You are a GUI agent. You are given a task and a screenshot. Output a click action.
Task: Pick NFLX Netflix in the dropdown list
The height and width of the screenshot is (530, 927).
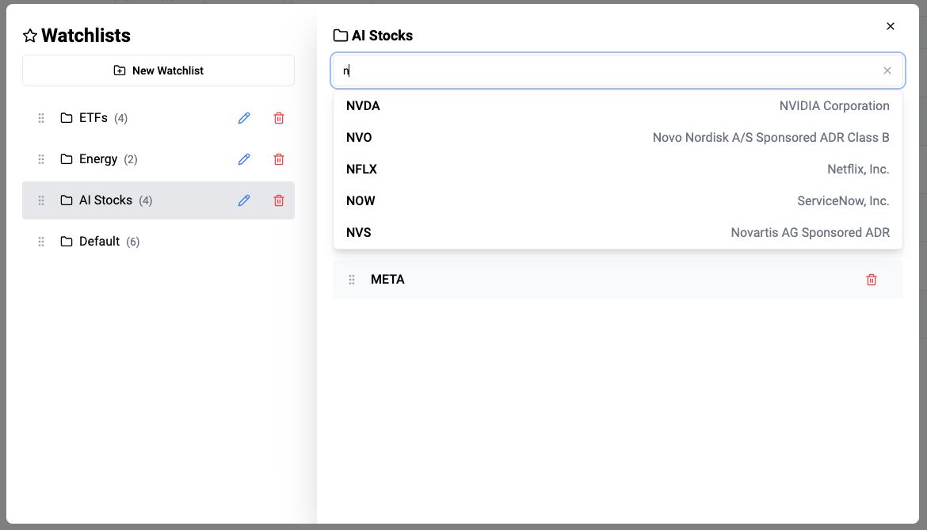617,170
